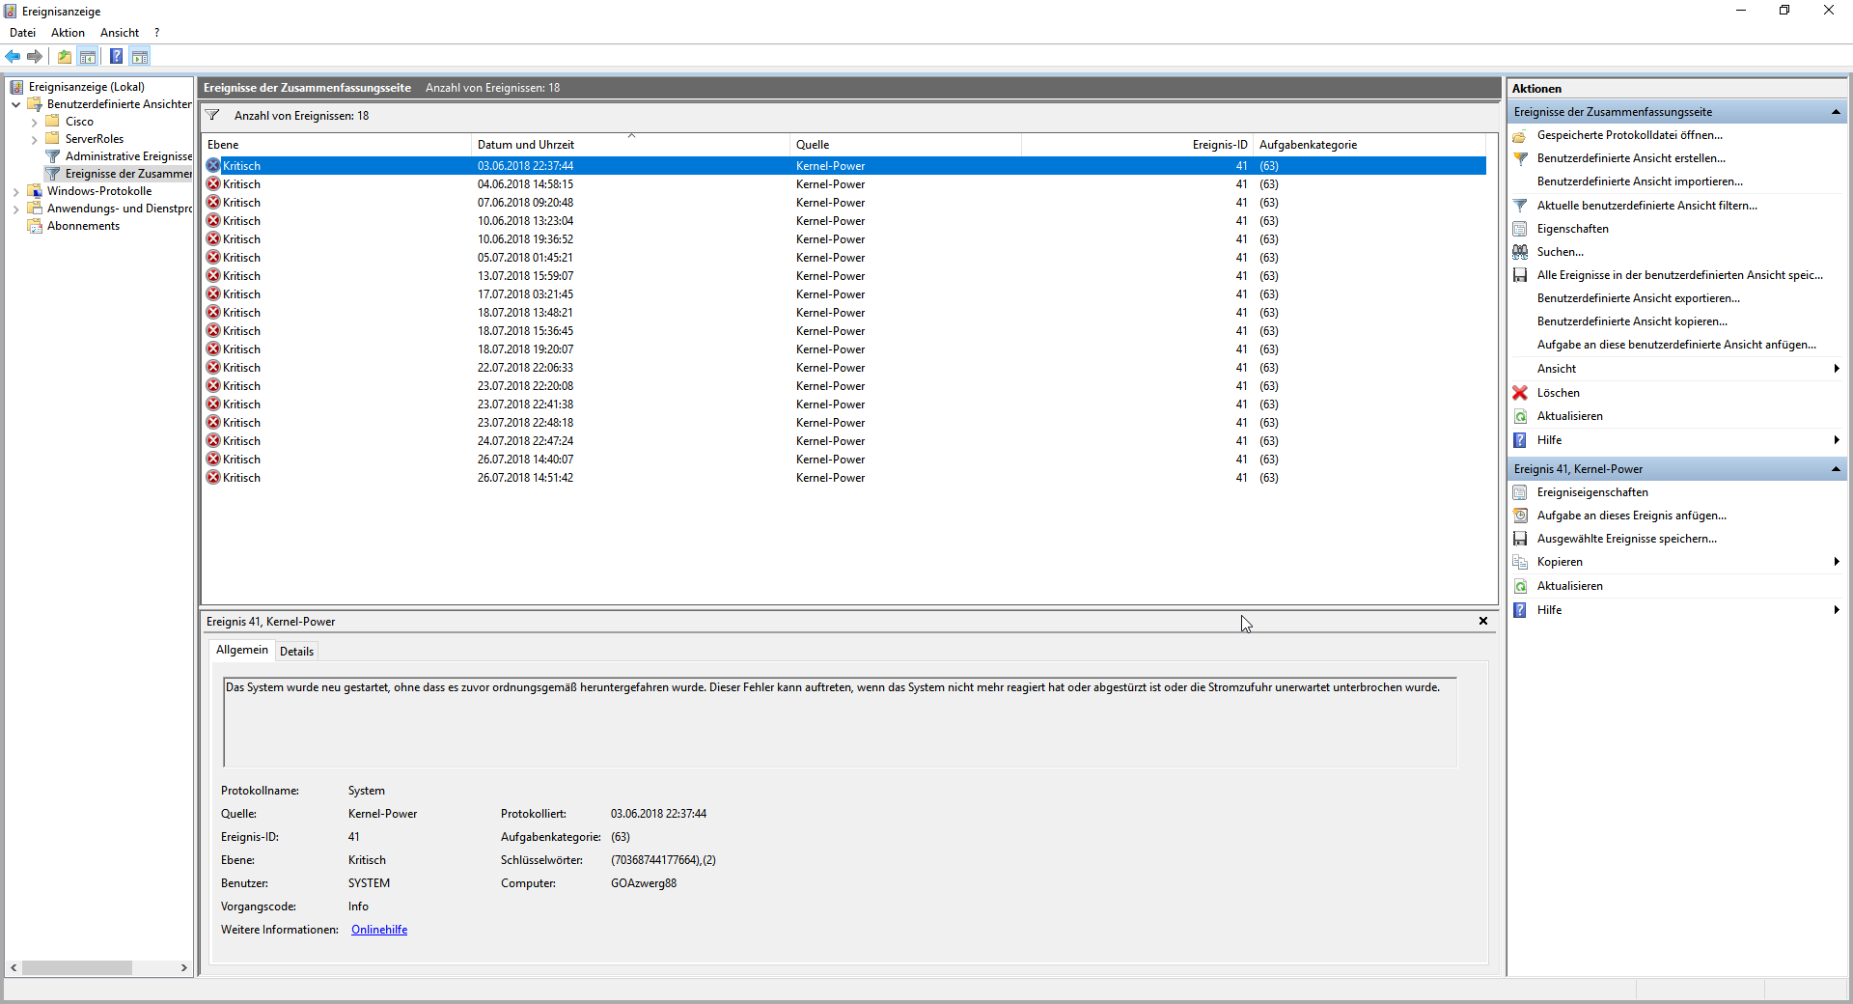Select event dated 07.06.2018 09:20:48
Viewport: 1853px width, 1004px height.
[x=844, y=203]
